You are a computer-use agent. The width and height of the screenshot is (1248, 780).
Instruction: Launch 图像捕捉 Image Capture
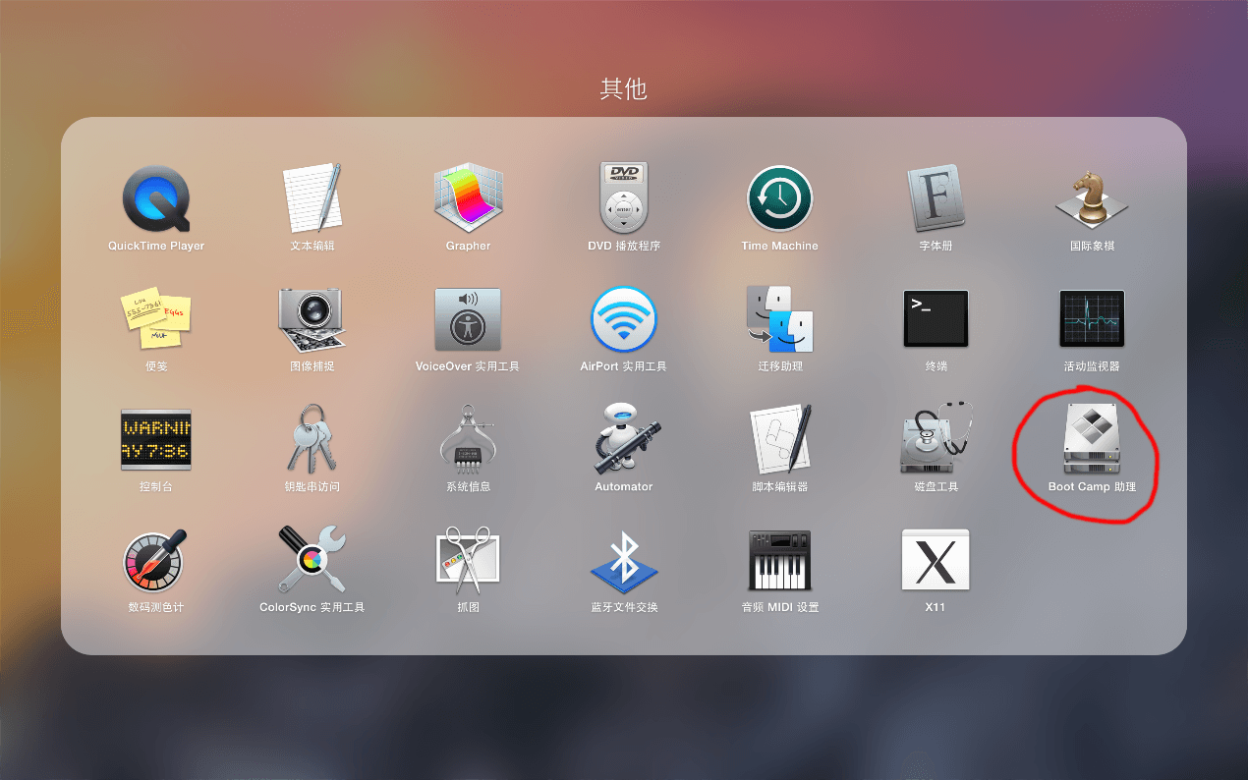[312, 318]
